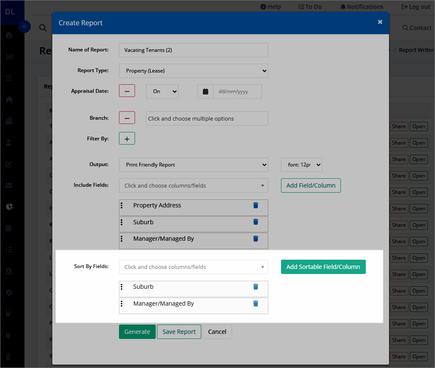
Task: Open the envelope icon in sidebar
Action: pyautogui.click(x=9, y=185)
